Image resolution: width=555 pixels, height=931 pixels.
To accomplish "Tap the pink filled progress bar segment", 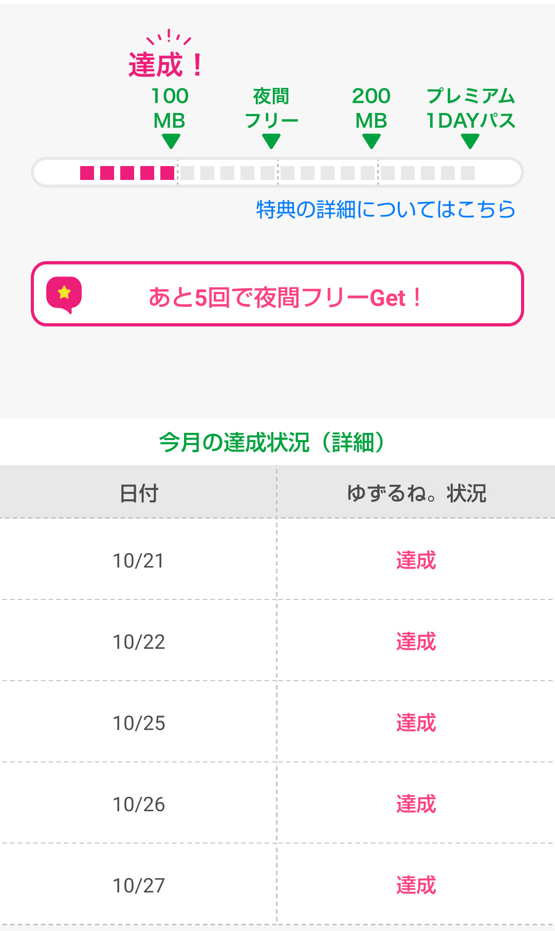I will tap(127, 173).
